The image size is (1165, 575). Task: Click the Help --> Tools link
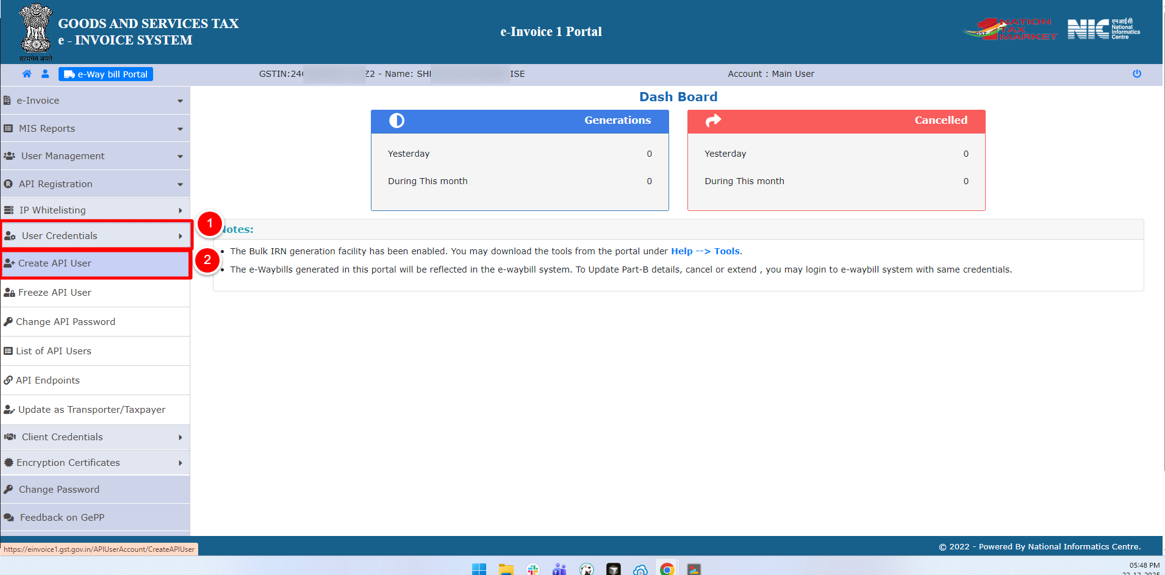tap(706, 251)
